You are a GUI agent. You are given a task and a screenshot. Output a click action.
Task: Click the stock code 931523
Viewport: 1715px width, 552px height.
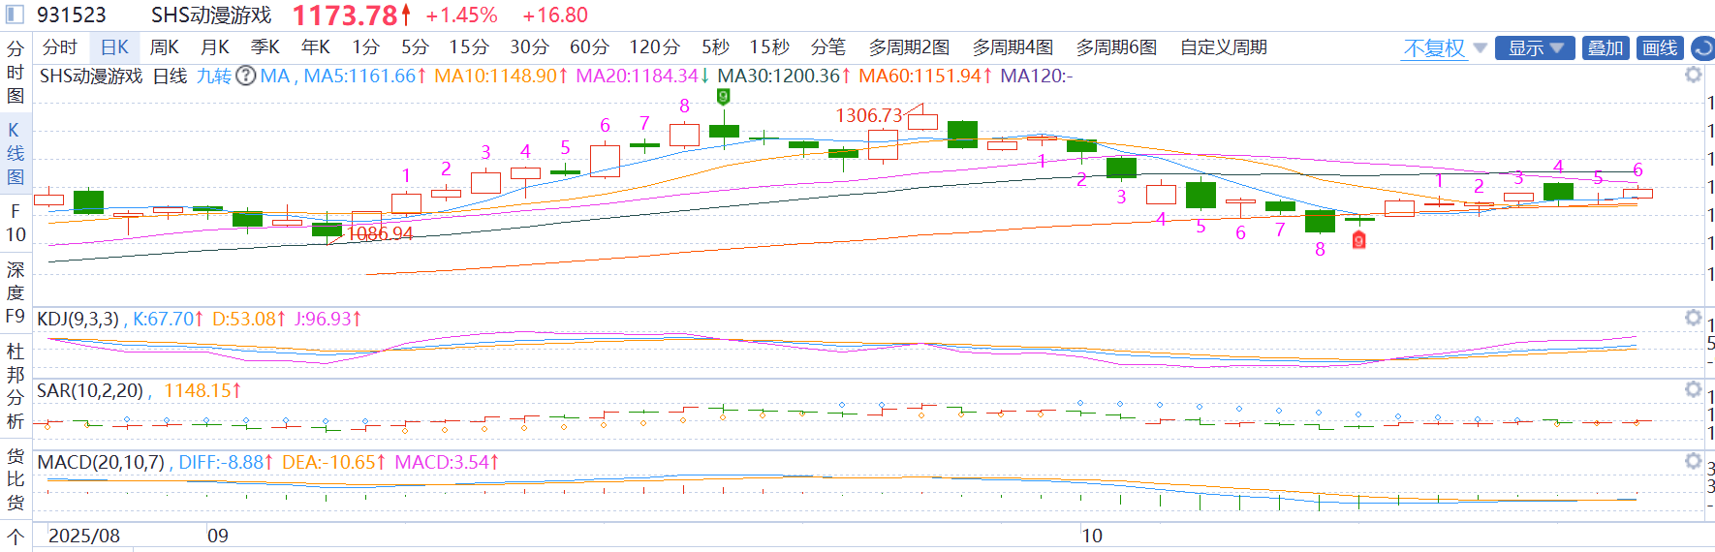(72, 15)
